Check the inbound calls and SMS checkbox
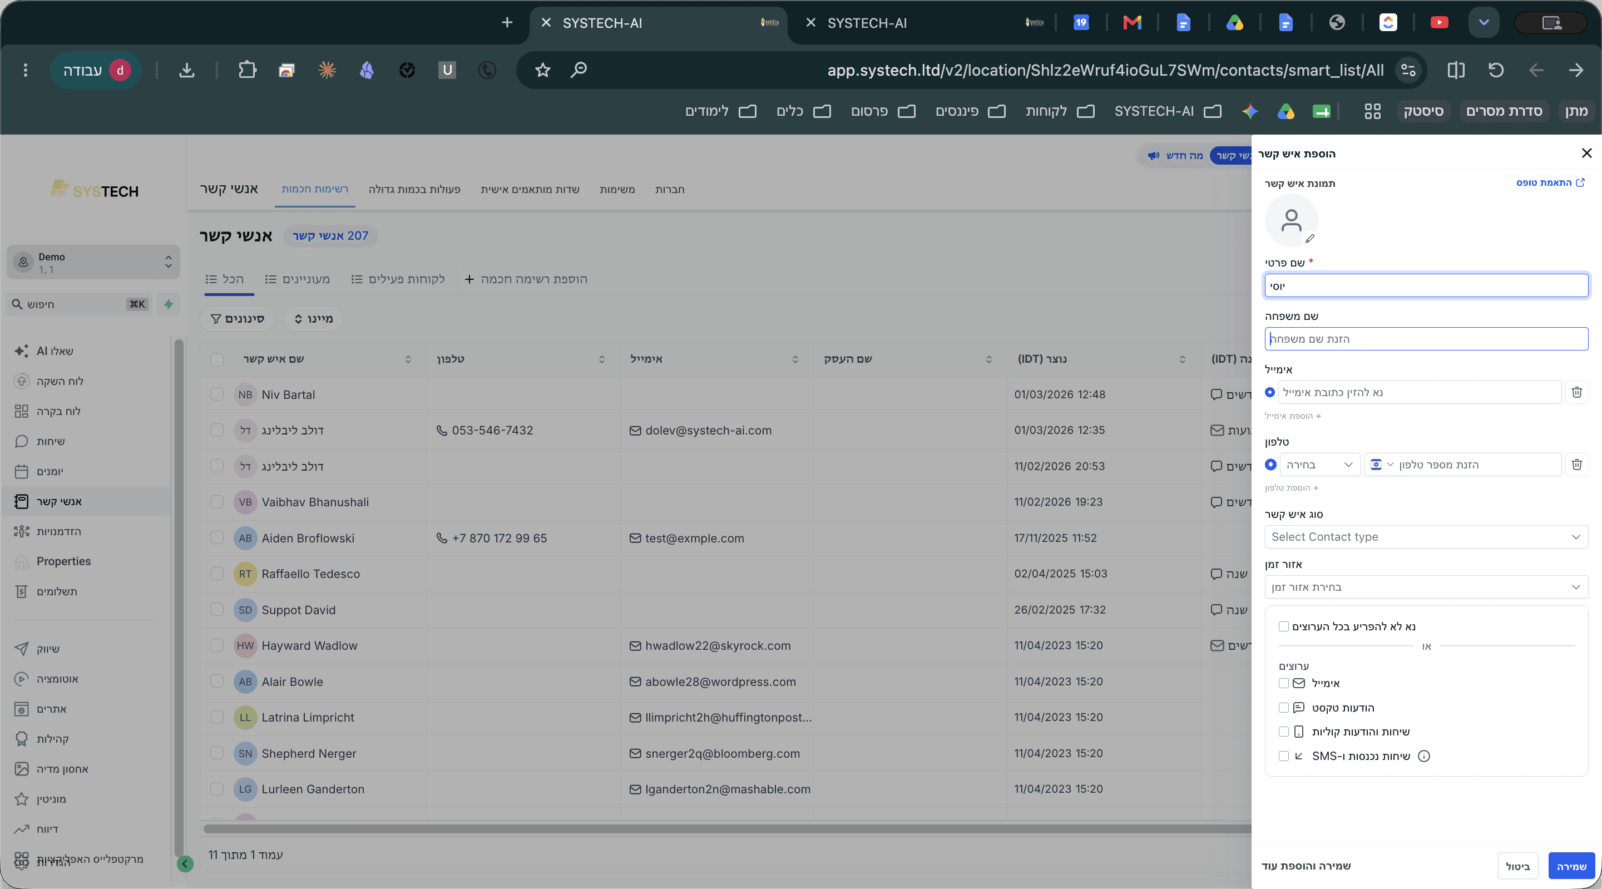Viewport: 1602px width, 889px height. click(x=1284, y=756)
